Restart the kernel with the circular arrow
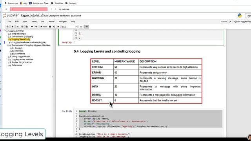This screenshot has width=251, height=141. (x=54, y=27)
